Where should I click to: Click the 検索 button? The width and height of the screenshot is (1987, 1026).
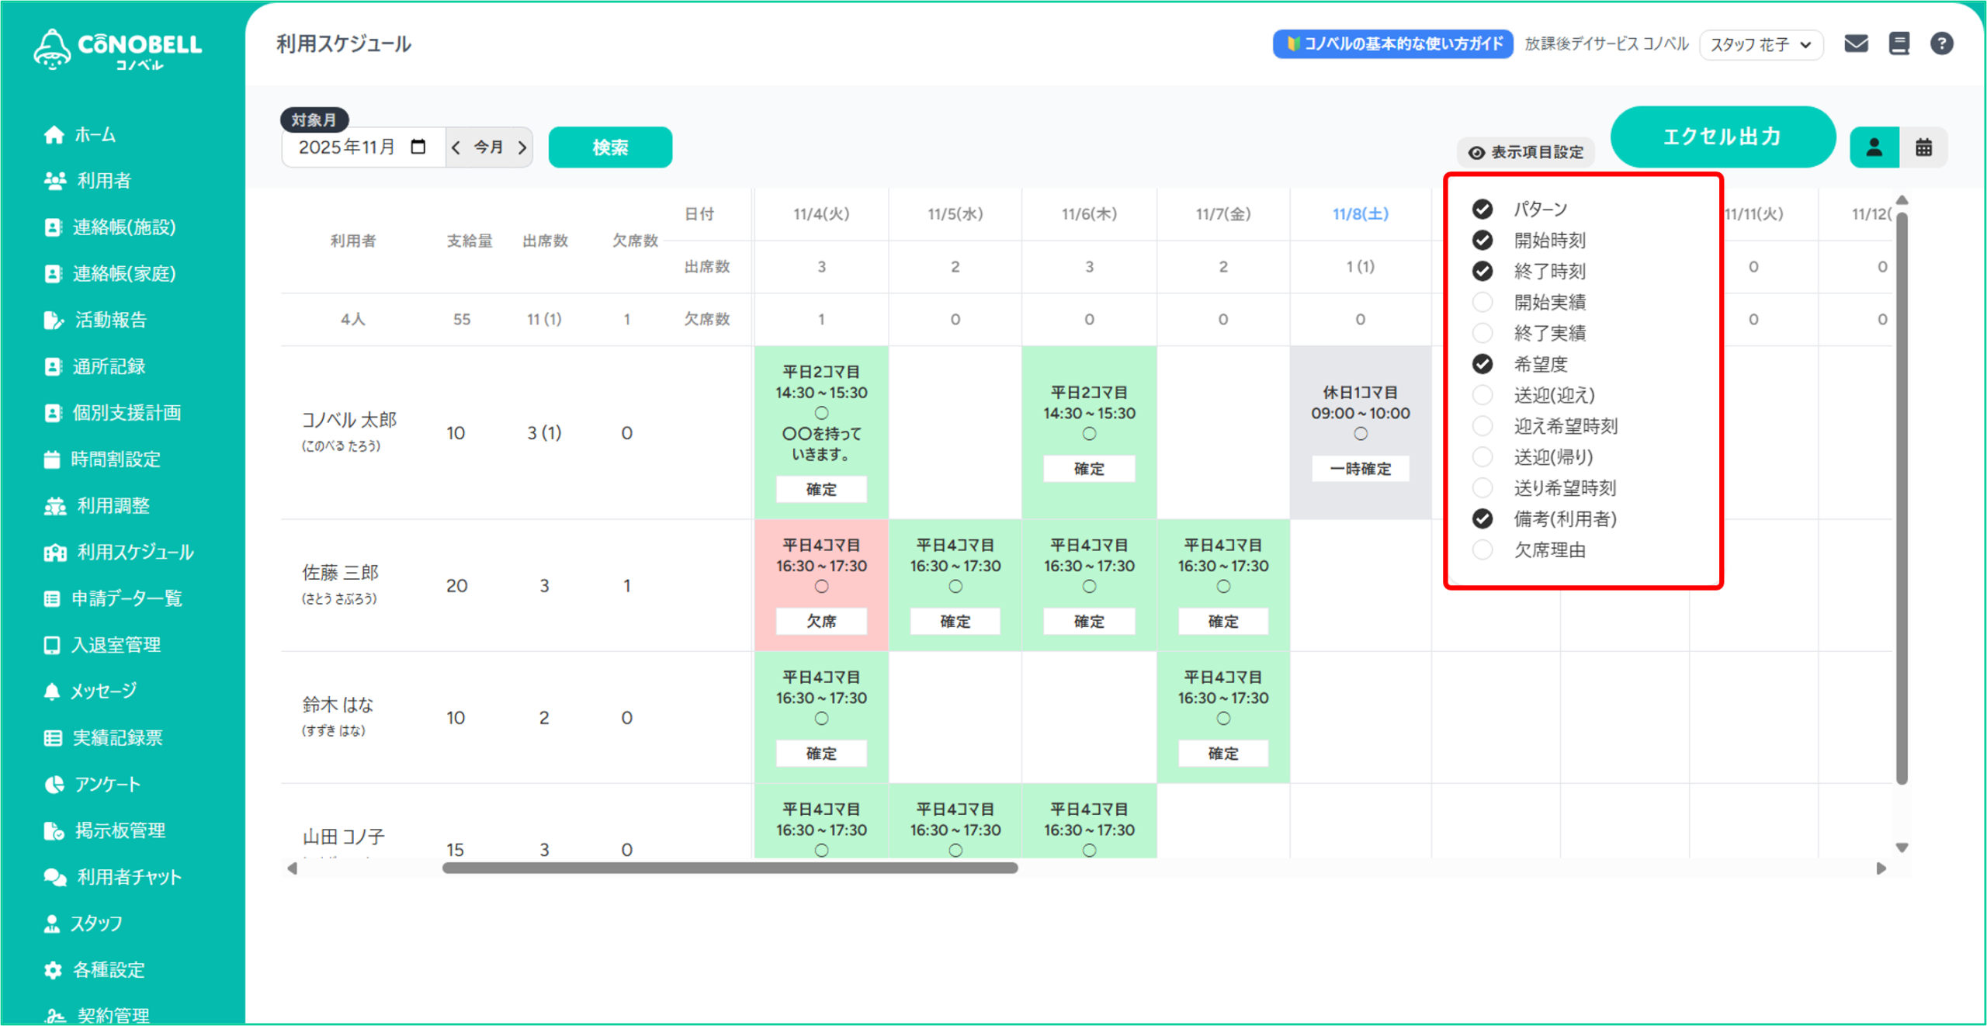tap(610, 147)
